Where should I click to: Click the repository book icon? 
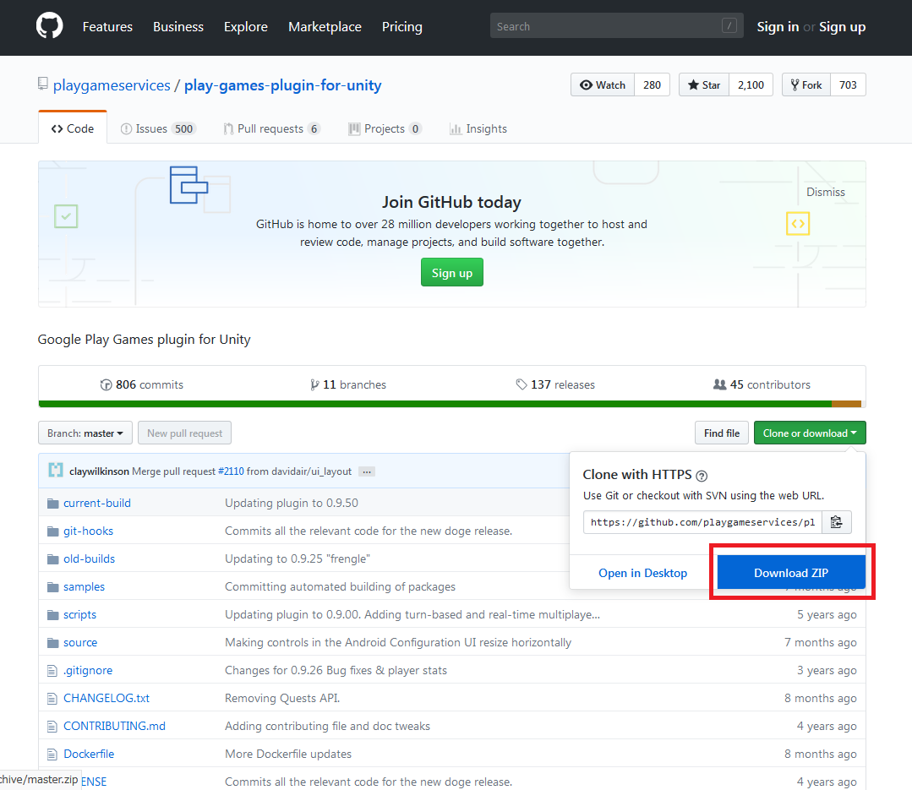[x=43, y=84]
